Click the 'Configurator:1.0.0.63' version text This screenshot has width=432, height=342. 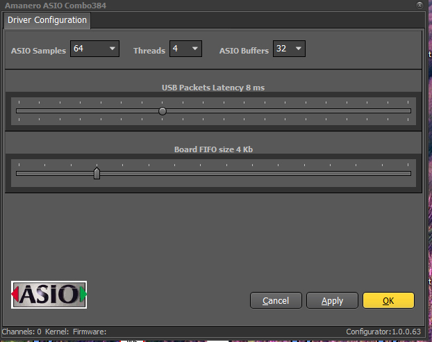(383, 332)
